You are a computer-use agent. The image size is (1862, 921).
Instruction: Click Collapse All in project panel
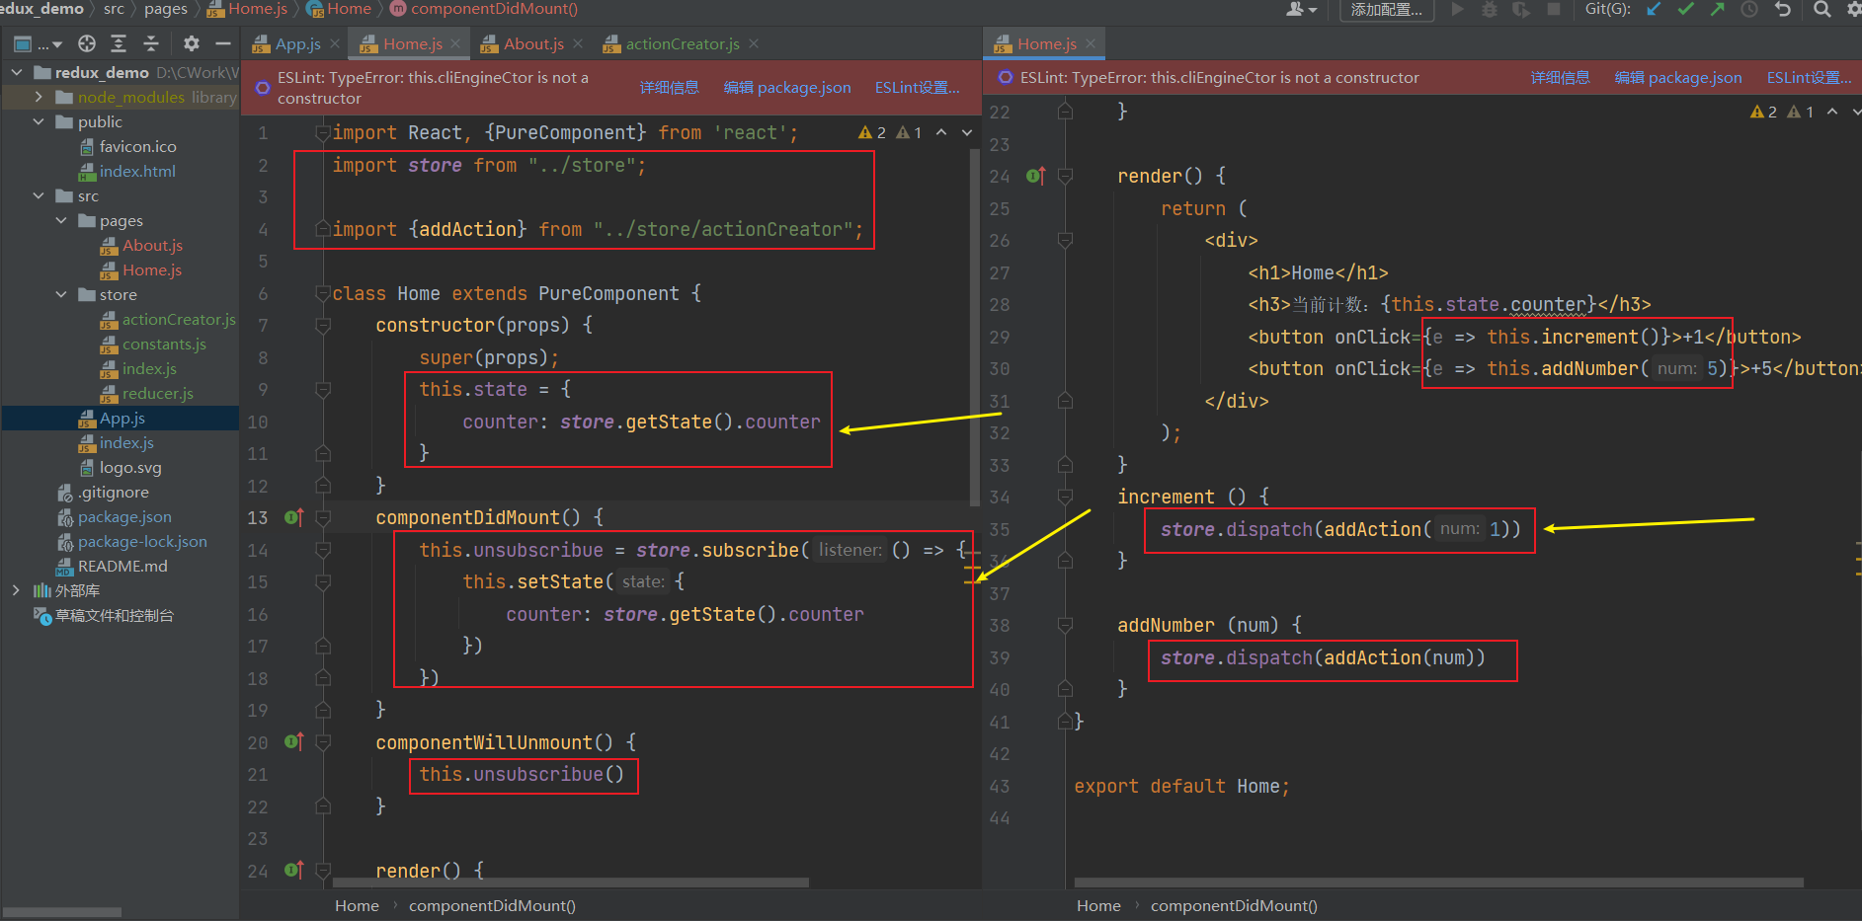click(151, 43)
